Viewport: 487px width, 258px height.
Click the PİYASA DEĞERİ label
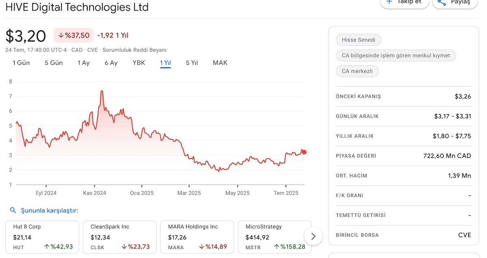tap(356, 156)
